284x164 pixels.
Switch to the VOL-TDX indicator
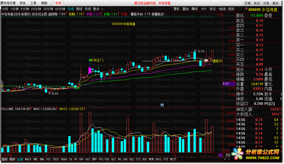104,159
